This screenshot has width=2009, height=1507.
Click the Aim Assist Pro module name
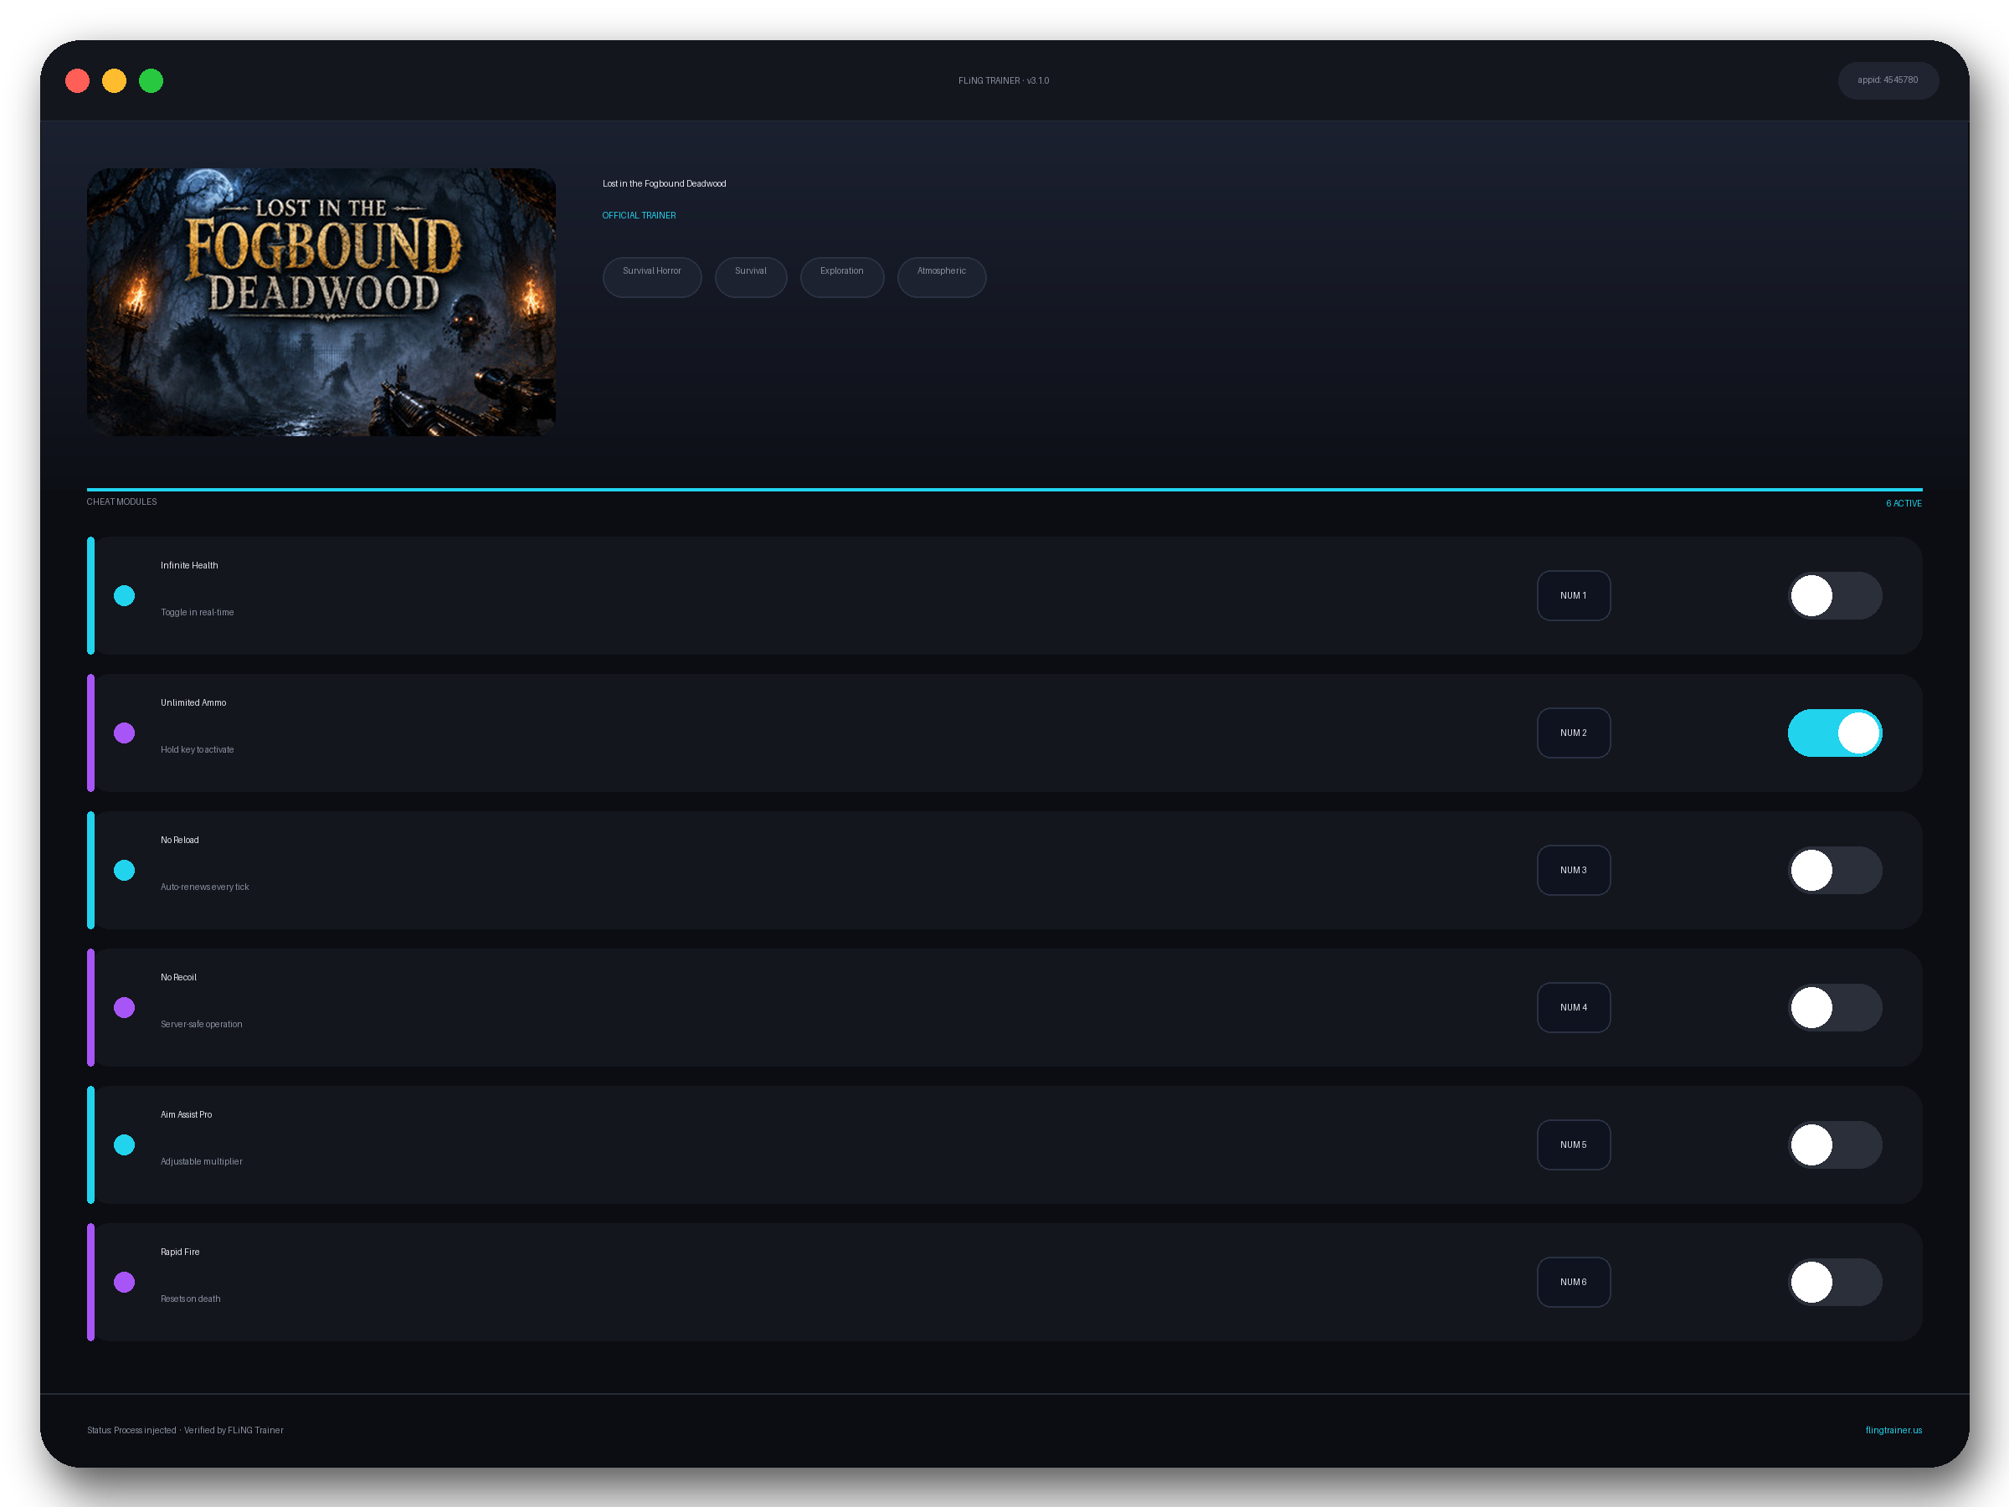(186, 1114)
